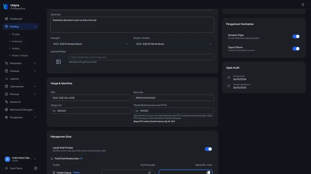Screen dimensions: 311x174
Task: Open Laporan menu item
Action: pos(21,79)
